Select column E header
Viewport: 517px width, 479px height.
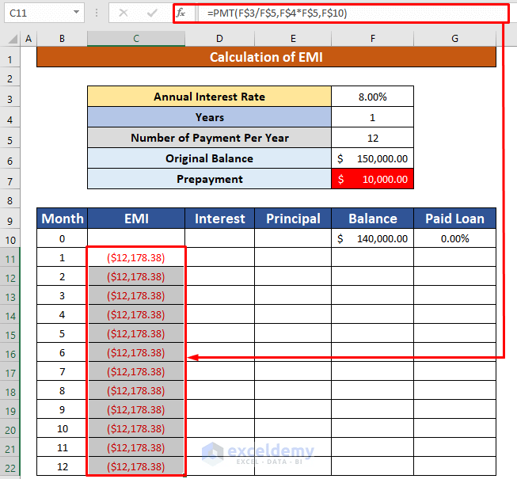coord(293,39)
